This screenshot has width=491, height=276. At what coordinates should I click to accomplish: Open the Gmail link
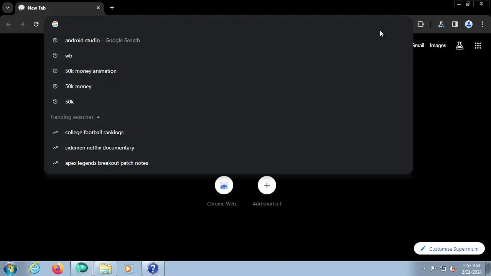point(418,45)
